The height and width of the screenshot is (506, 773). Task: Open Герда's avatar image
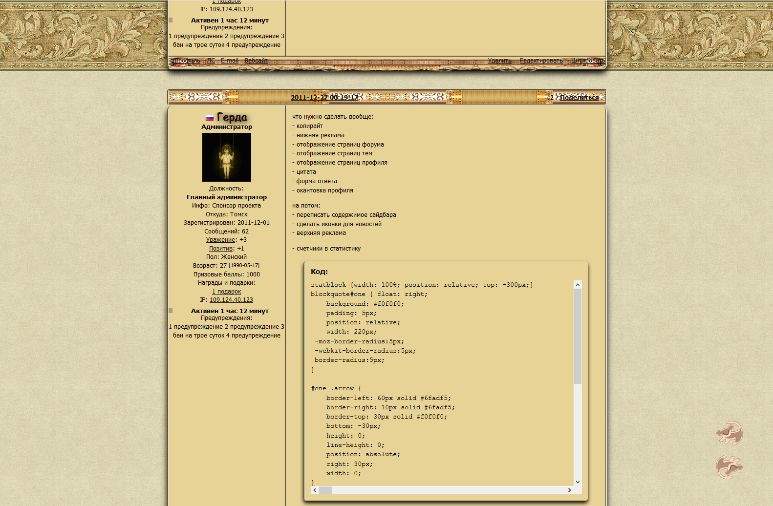(227, 157)
